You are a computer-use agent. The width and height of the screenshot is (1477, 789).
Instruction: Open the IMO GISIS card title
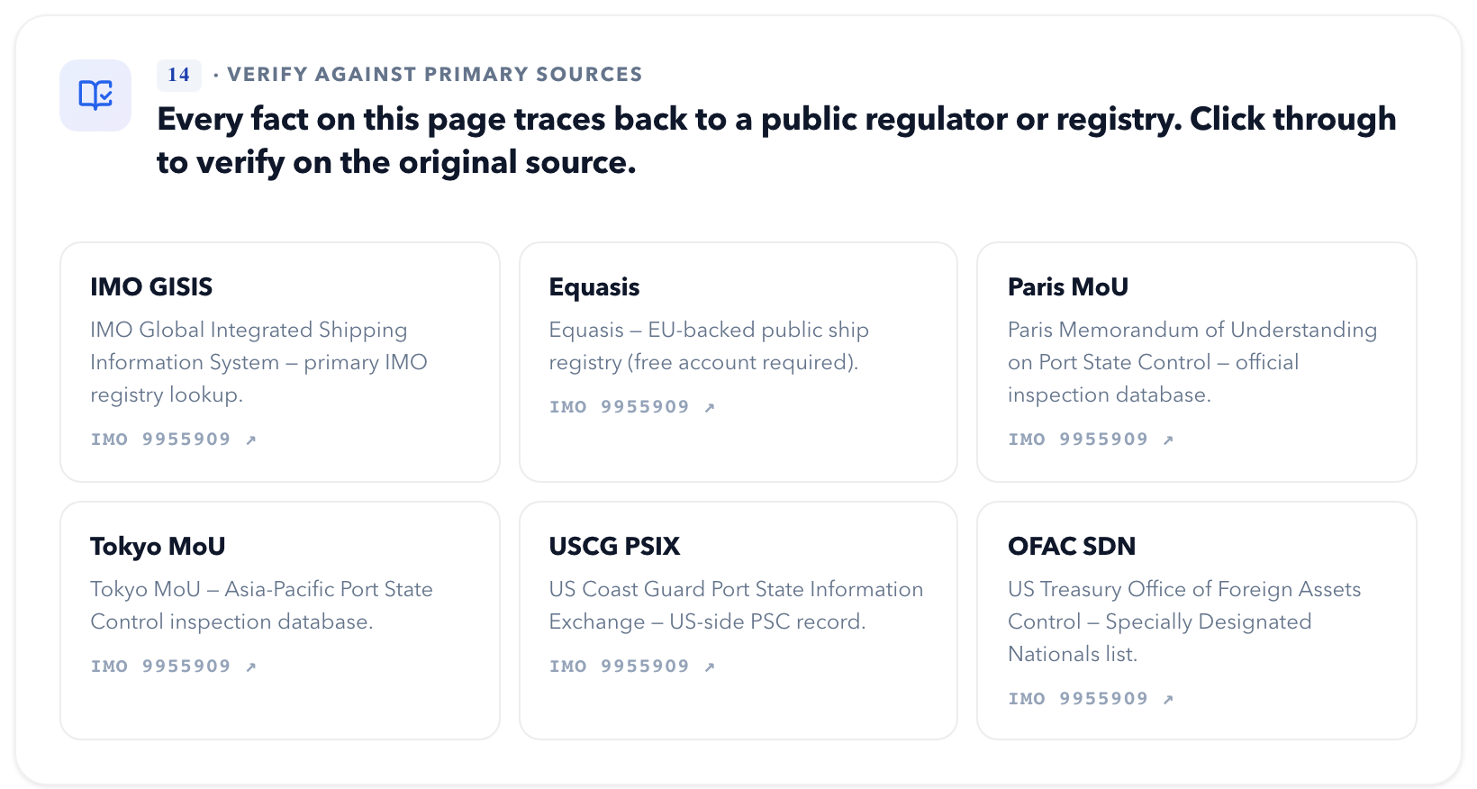[x=151, y=286]
